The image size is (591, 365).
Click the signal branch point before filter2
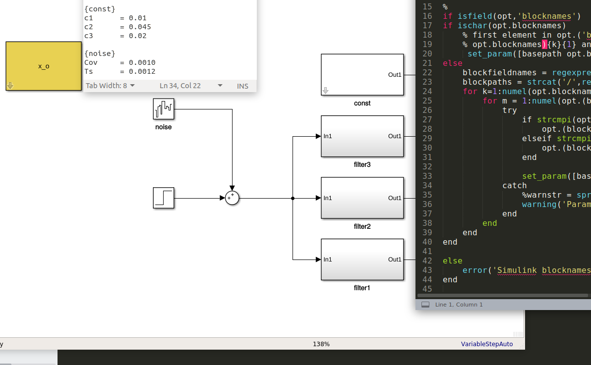pyautogui.click(x=293, y=198)
